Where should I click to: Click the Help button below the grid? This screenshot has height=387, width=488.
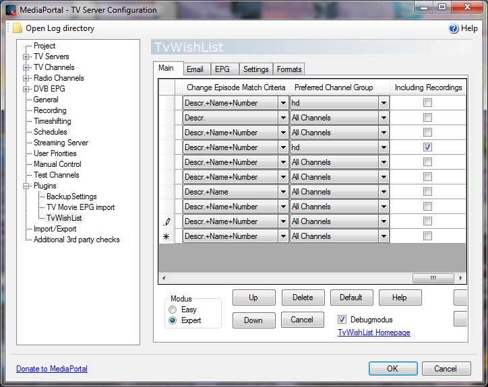pyautogui.click(x=400, y=297)
